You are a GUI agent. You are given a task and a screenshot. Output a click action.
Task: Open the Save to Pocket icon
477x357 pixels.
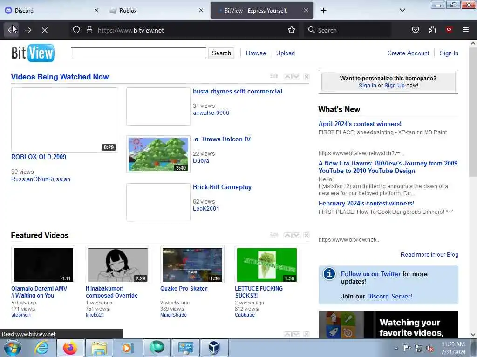click(x=416, y=30)
